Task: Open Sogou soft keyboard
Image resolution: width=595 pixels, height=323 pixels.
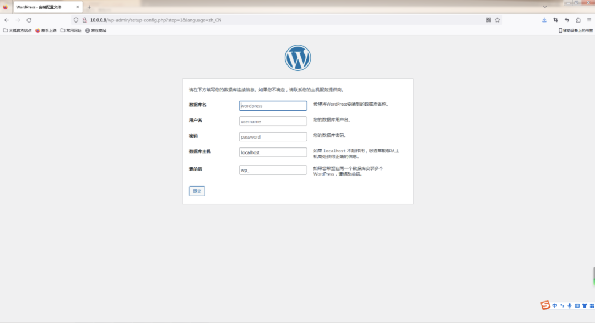Action: tap(577, 305)
